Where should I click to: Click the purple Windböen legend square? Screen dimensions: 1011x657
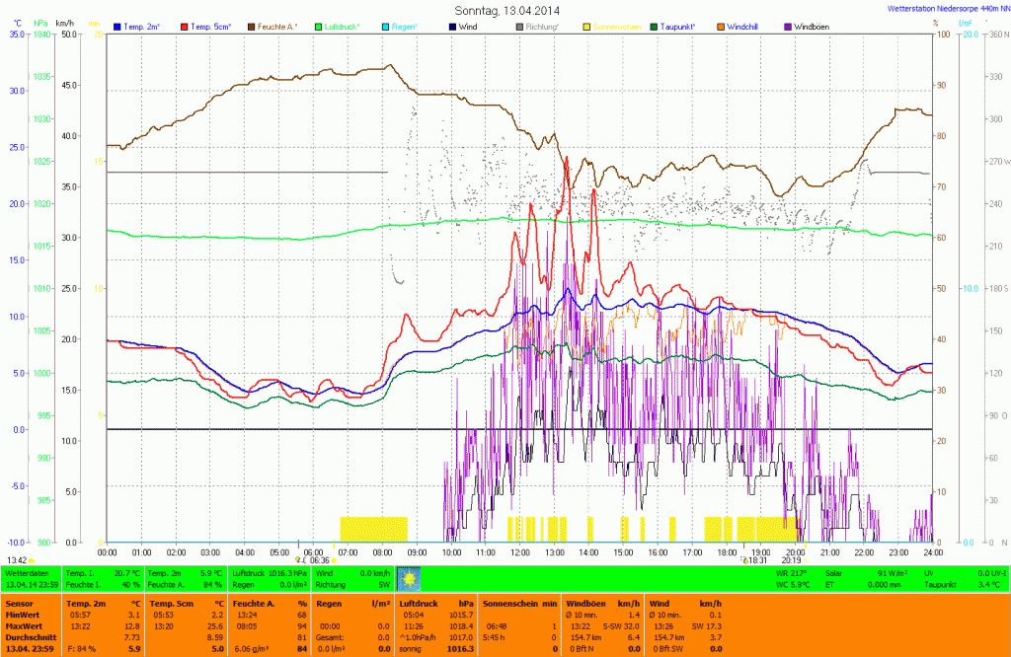click(x=788, y=26)
